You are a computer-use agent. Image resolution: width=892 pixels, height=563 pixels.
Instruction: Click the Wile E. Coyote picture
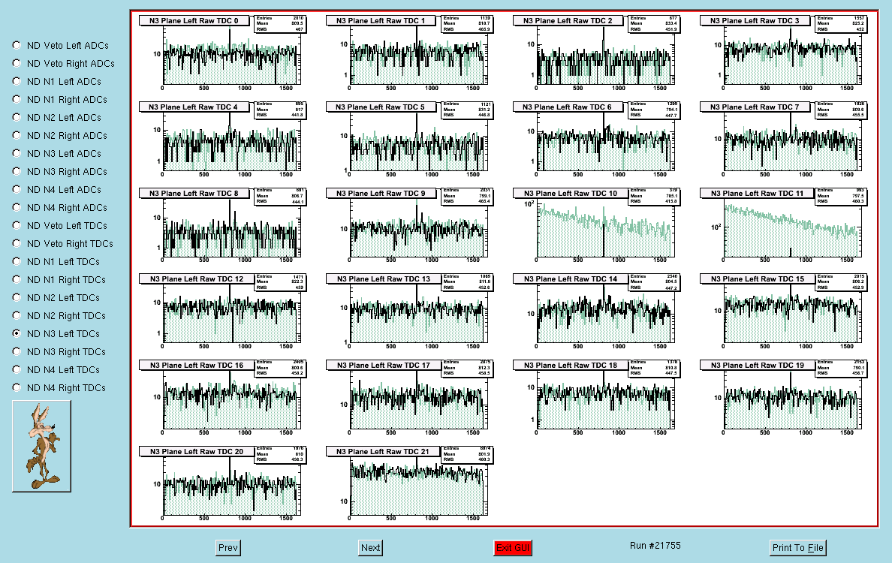(x=41, y=447)
